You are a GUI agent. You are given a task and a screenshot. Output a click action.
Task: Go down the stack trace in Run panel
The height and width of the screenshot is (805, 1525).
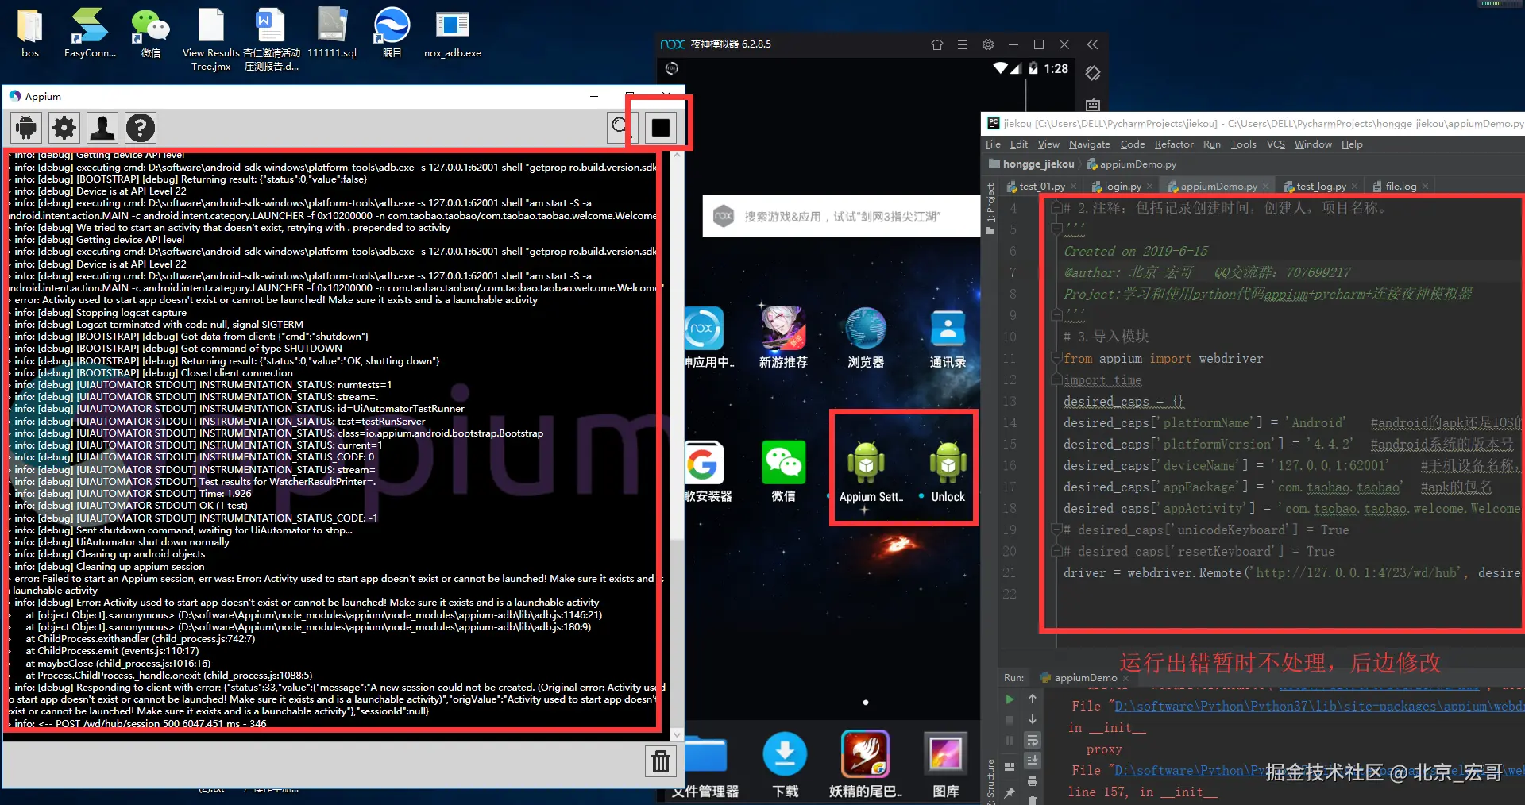(x=1033, y=719)
